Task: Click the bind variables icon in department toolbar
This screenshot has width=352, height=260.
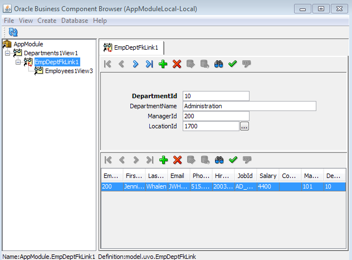Action: (x=247, y=64)
